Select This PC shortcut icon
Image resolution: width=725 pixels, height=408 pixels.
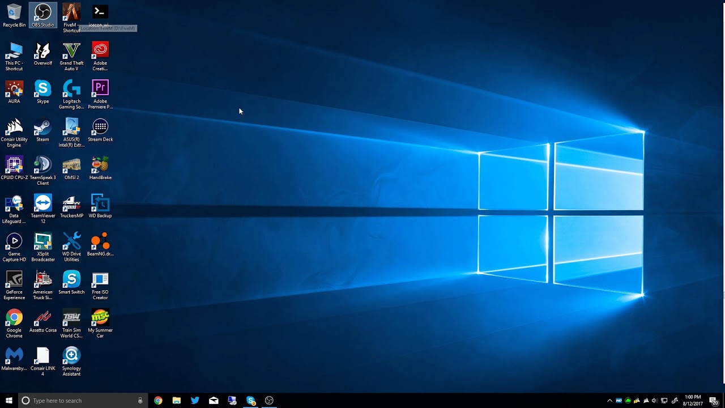pyautogui.click(x=14, y=56)
